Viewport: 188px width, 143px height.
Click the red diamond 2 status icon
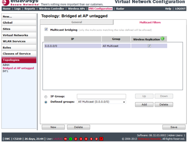[x=96, y=139]
